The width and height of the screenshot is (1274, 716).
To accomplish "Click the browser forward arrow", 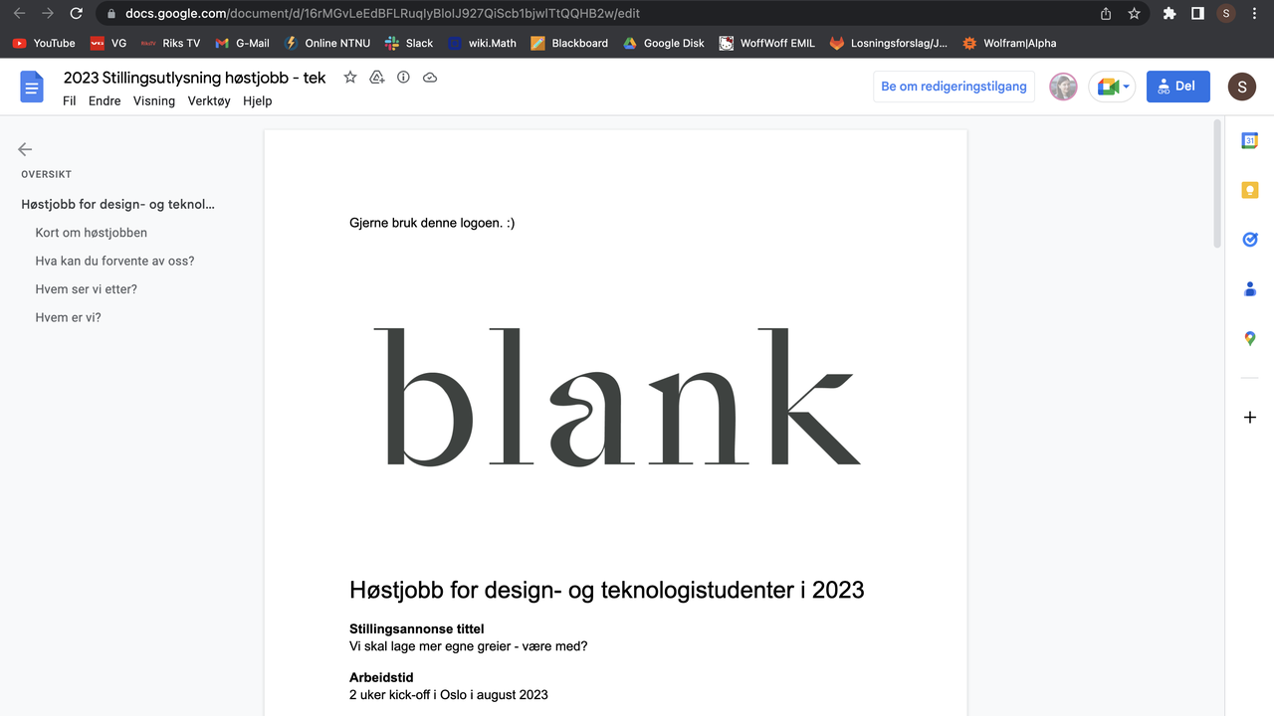I will [x=48, y=14].
